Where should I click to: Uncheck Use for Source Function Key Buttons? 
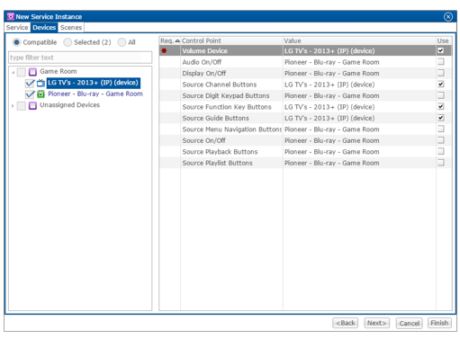point(440,106)
